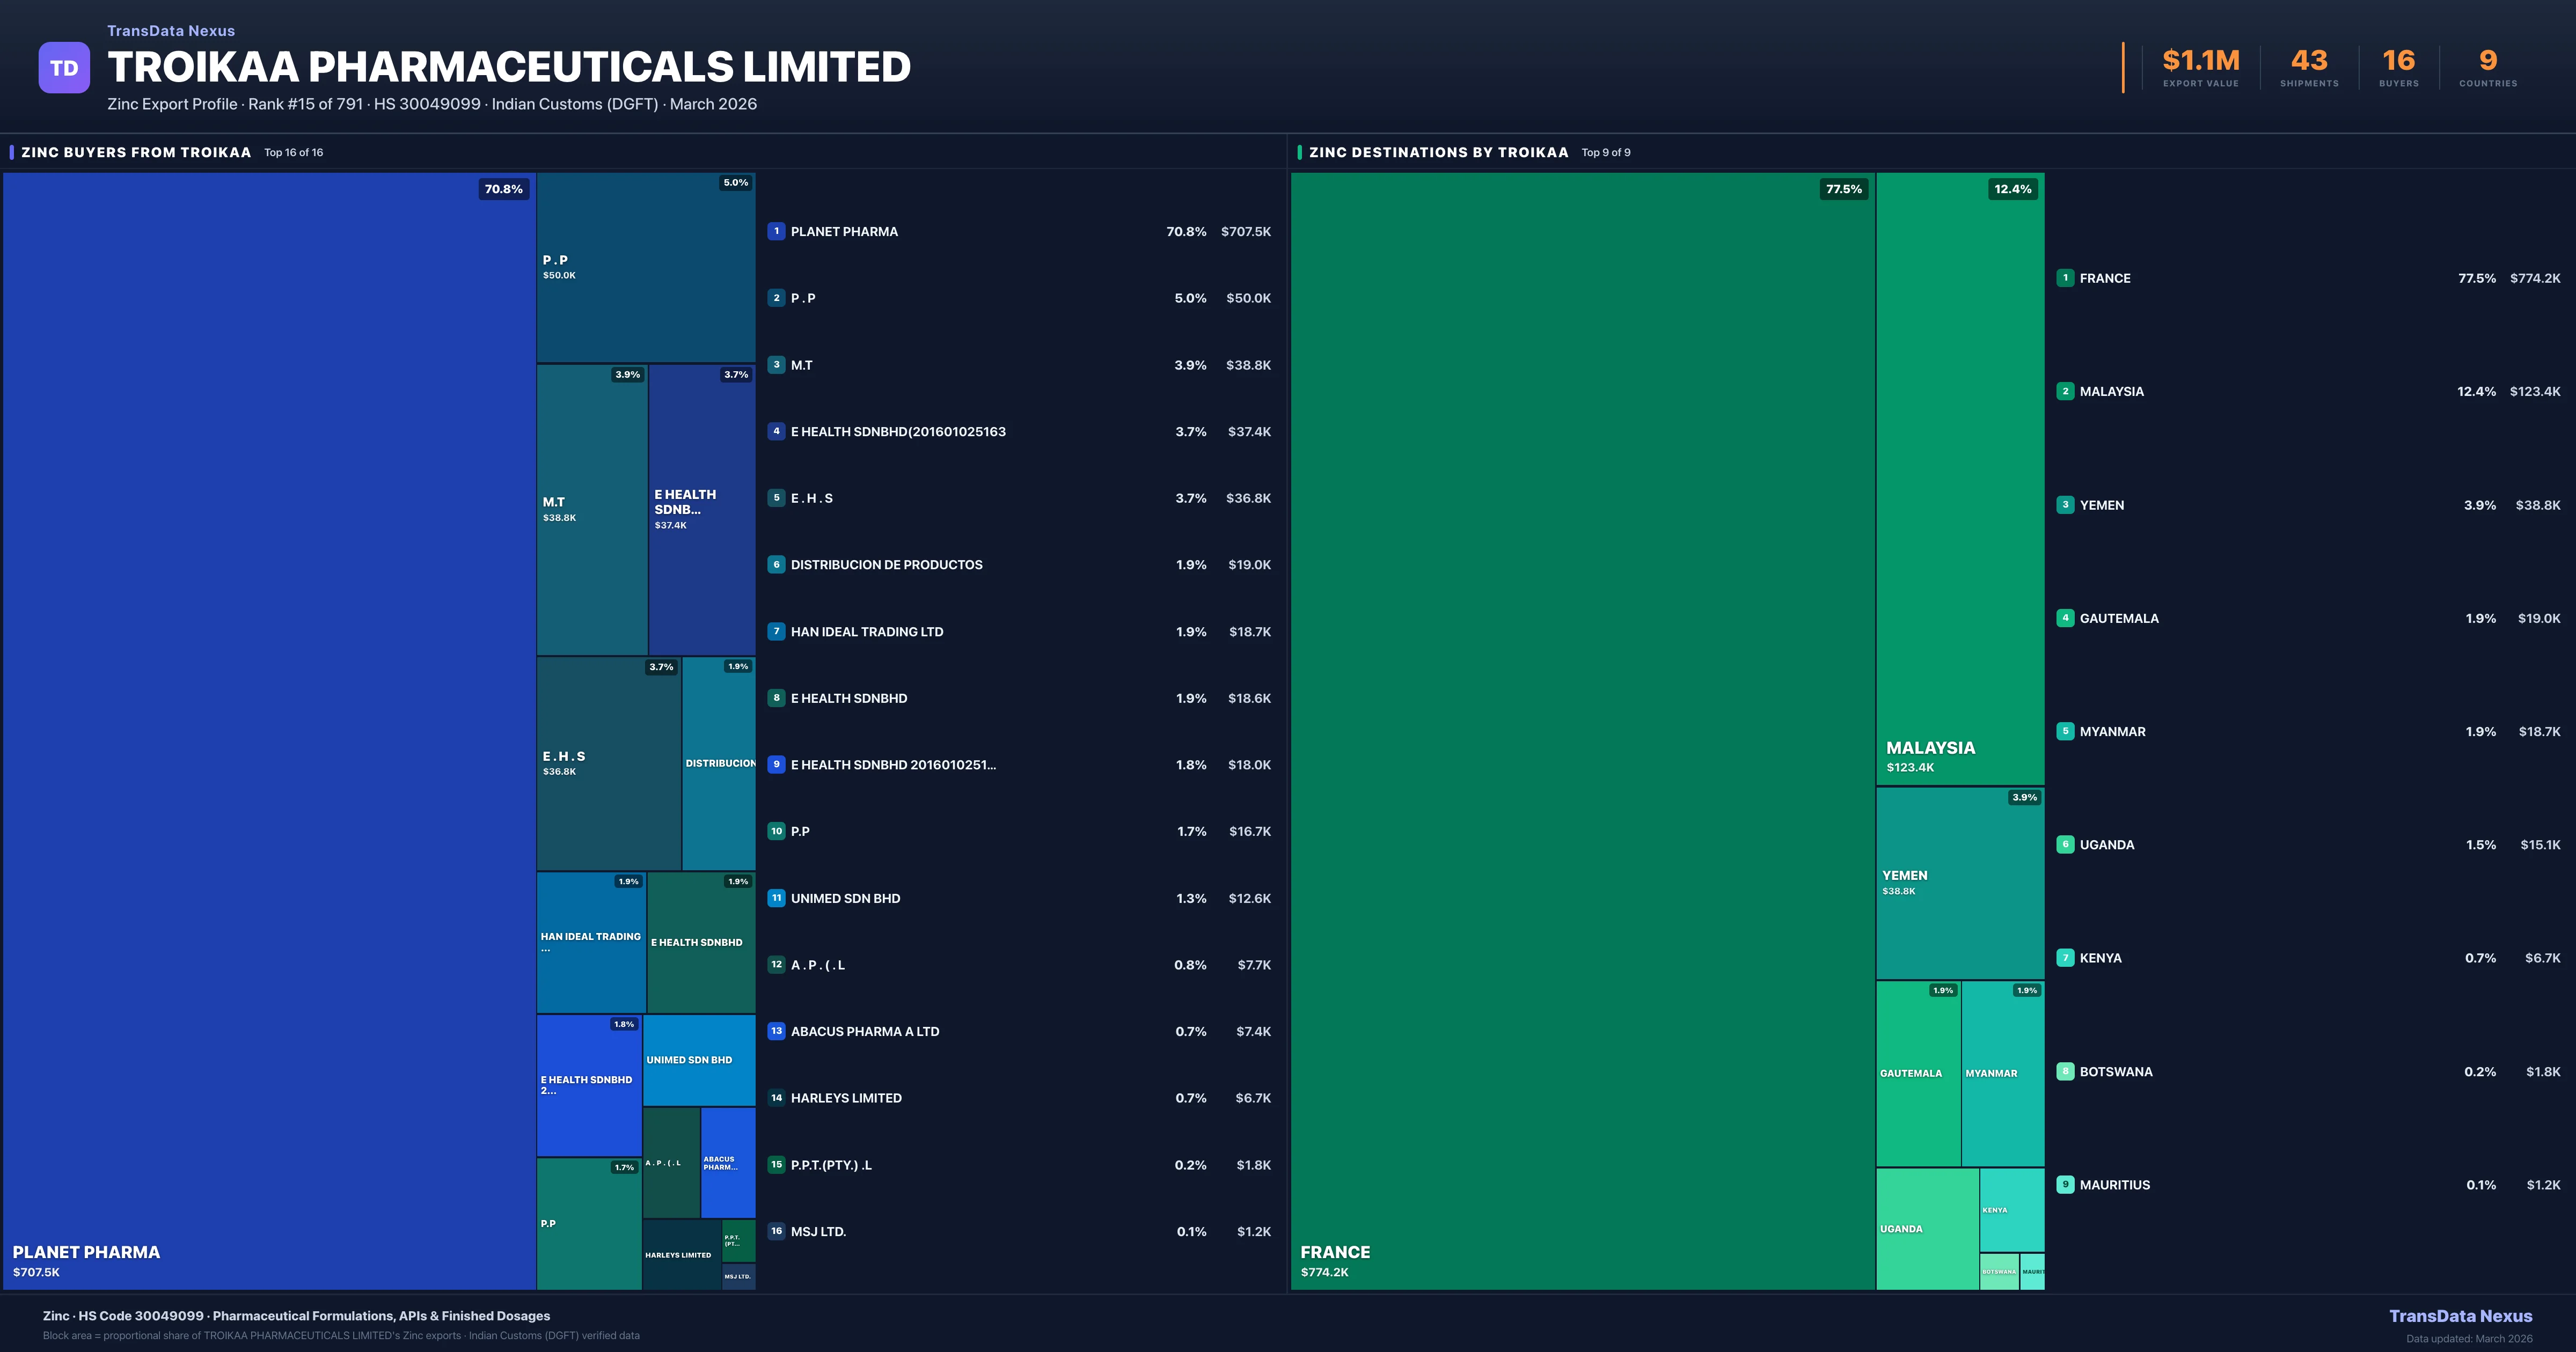The width and height of the screenshot is (2576, 1352).
Task: Select the PLANET PHARMA treemap block
Action: coord(269,730)
